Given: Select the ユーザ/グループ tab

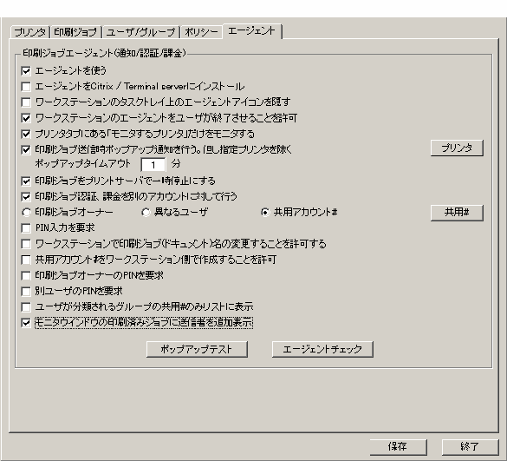Looking at the screenshot, I should tap(140, 32).
